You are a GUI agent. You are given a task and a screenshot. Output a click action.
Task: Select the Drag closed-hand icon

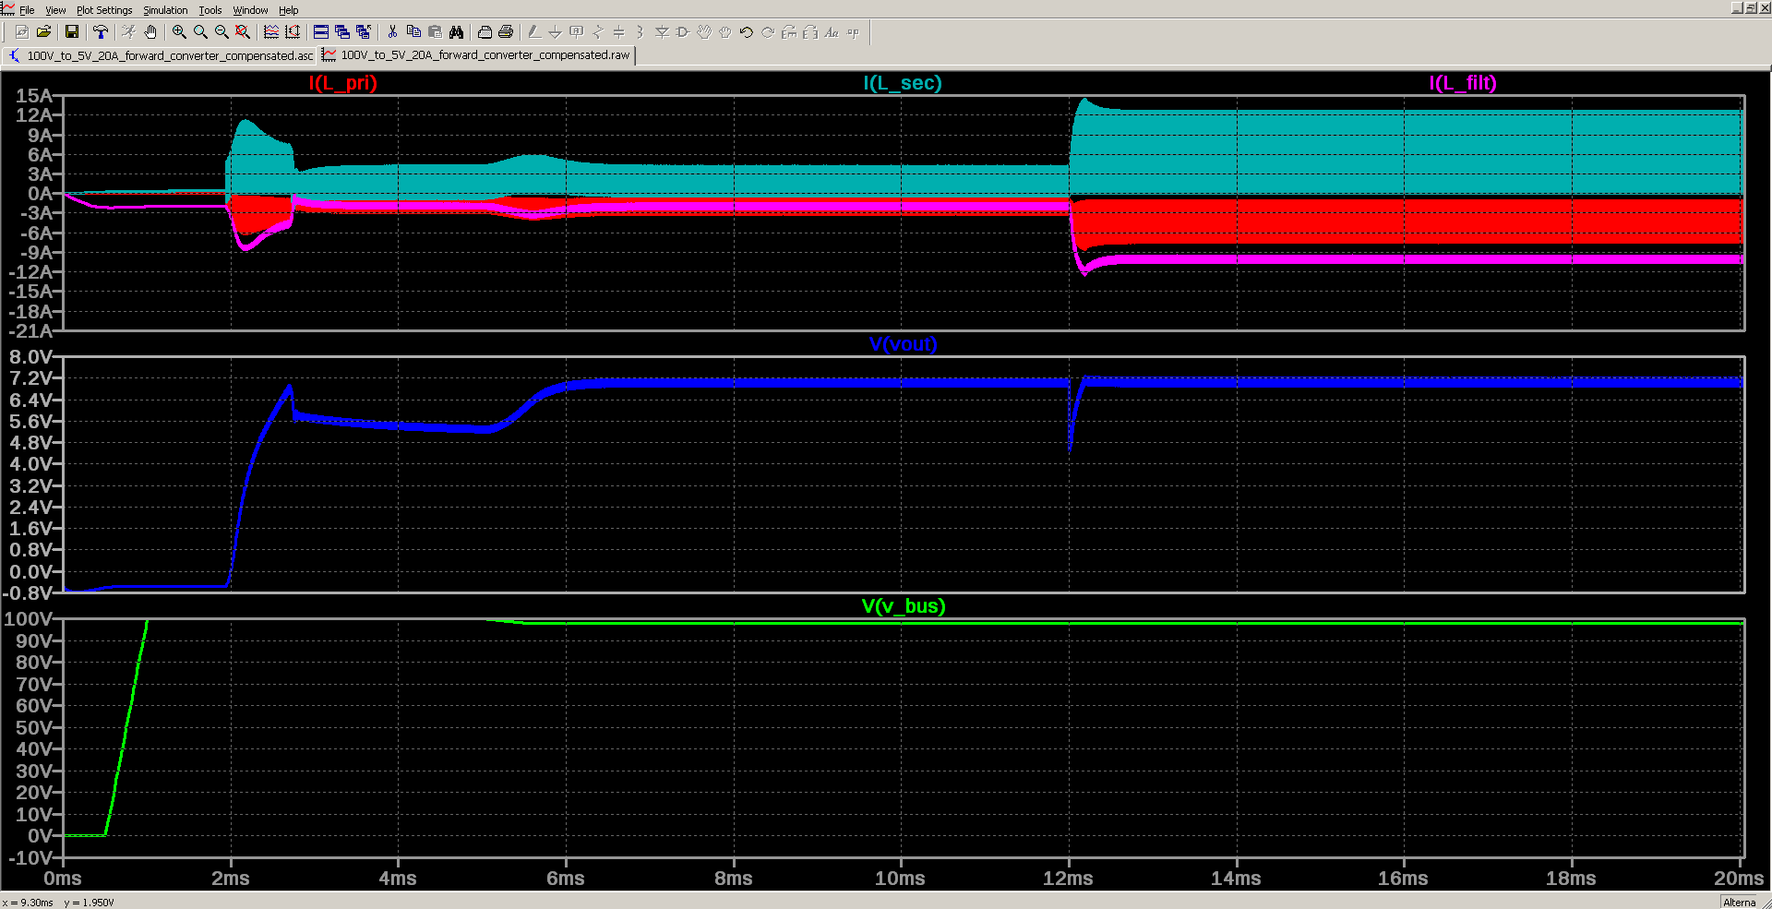pos(725,32)
